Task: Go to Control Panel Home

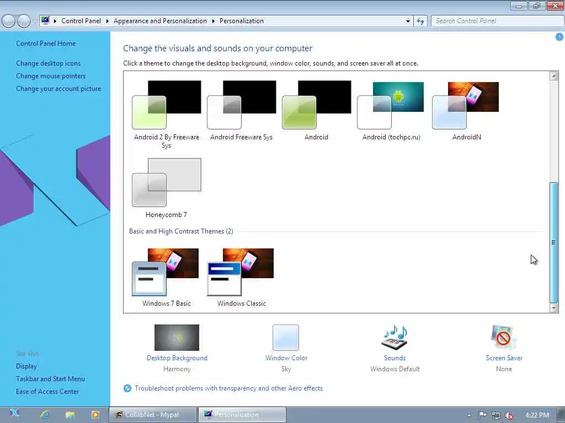Action: click(46, 44)
